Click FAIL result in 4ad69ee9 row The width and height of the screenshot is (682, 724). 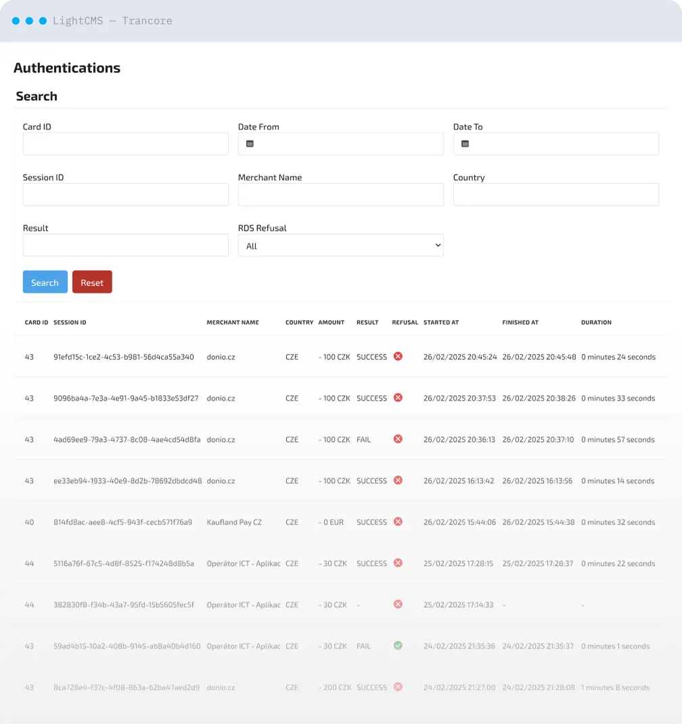364,440
